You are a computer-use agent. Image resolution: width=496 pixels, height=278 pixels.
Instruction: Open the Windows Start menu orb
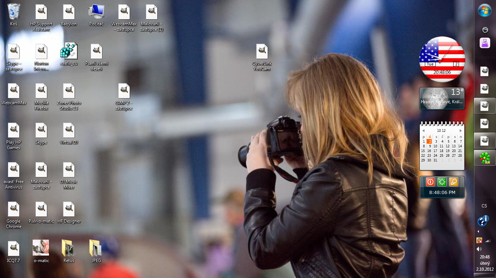[x=485, y=10]
